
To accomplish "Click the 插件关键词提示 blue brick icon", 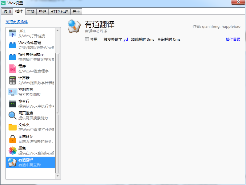I will (x=13, y=57).
